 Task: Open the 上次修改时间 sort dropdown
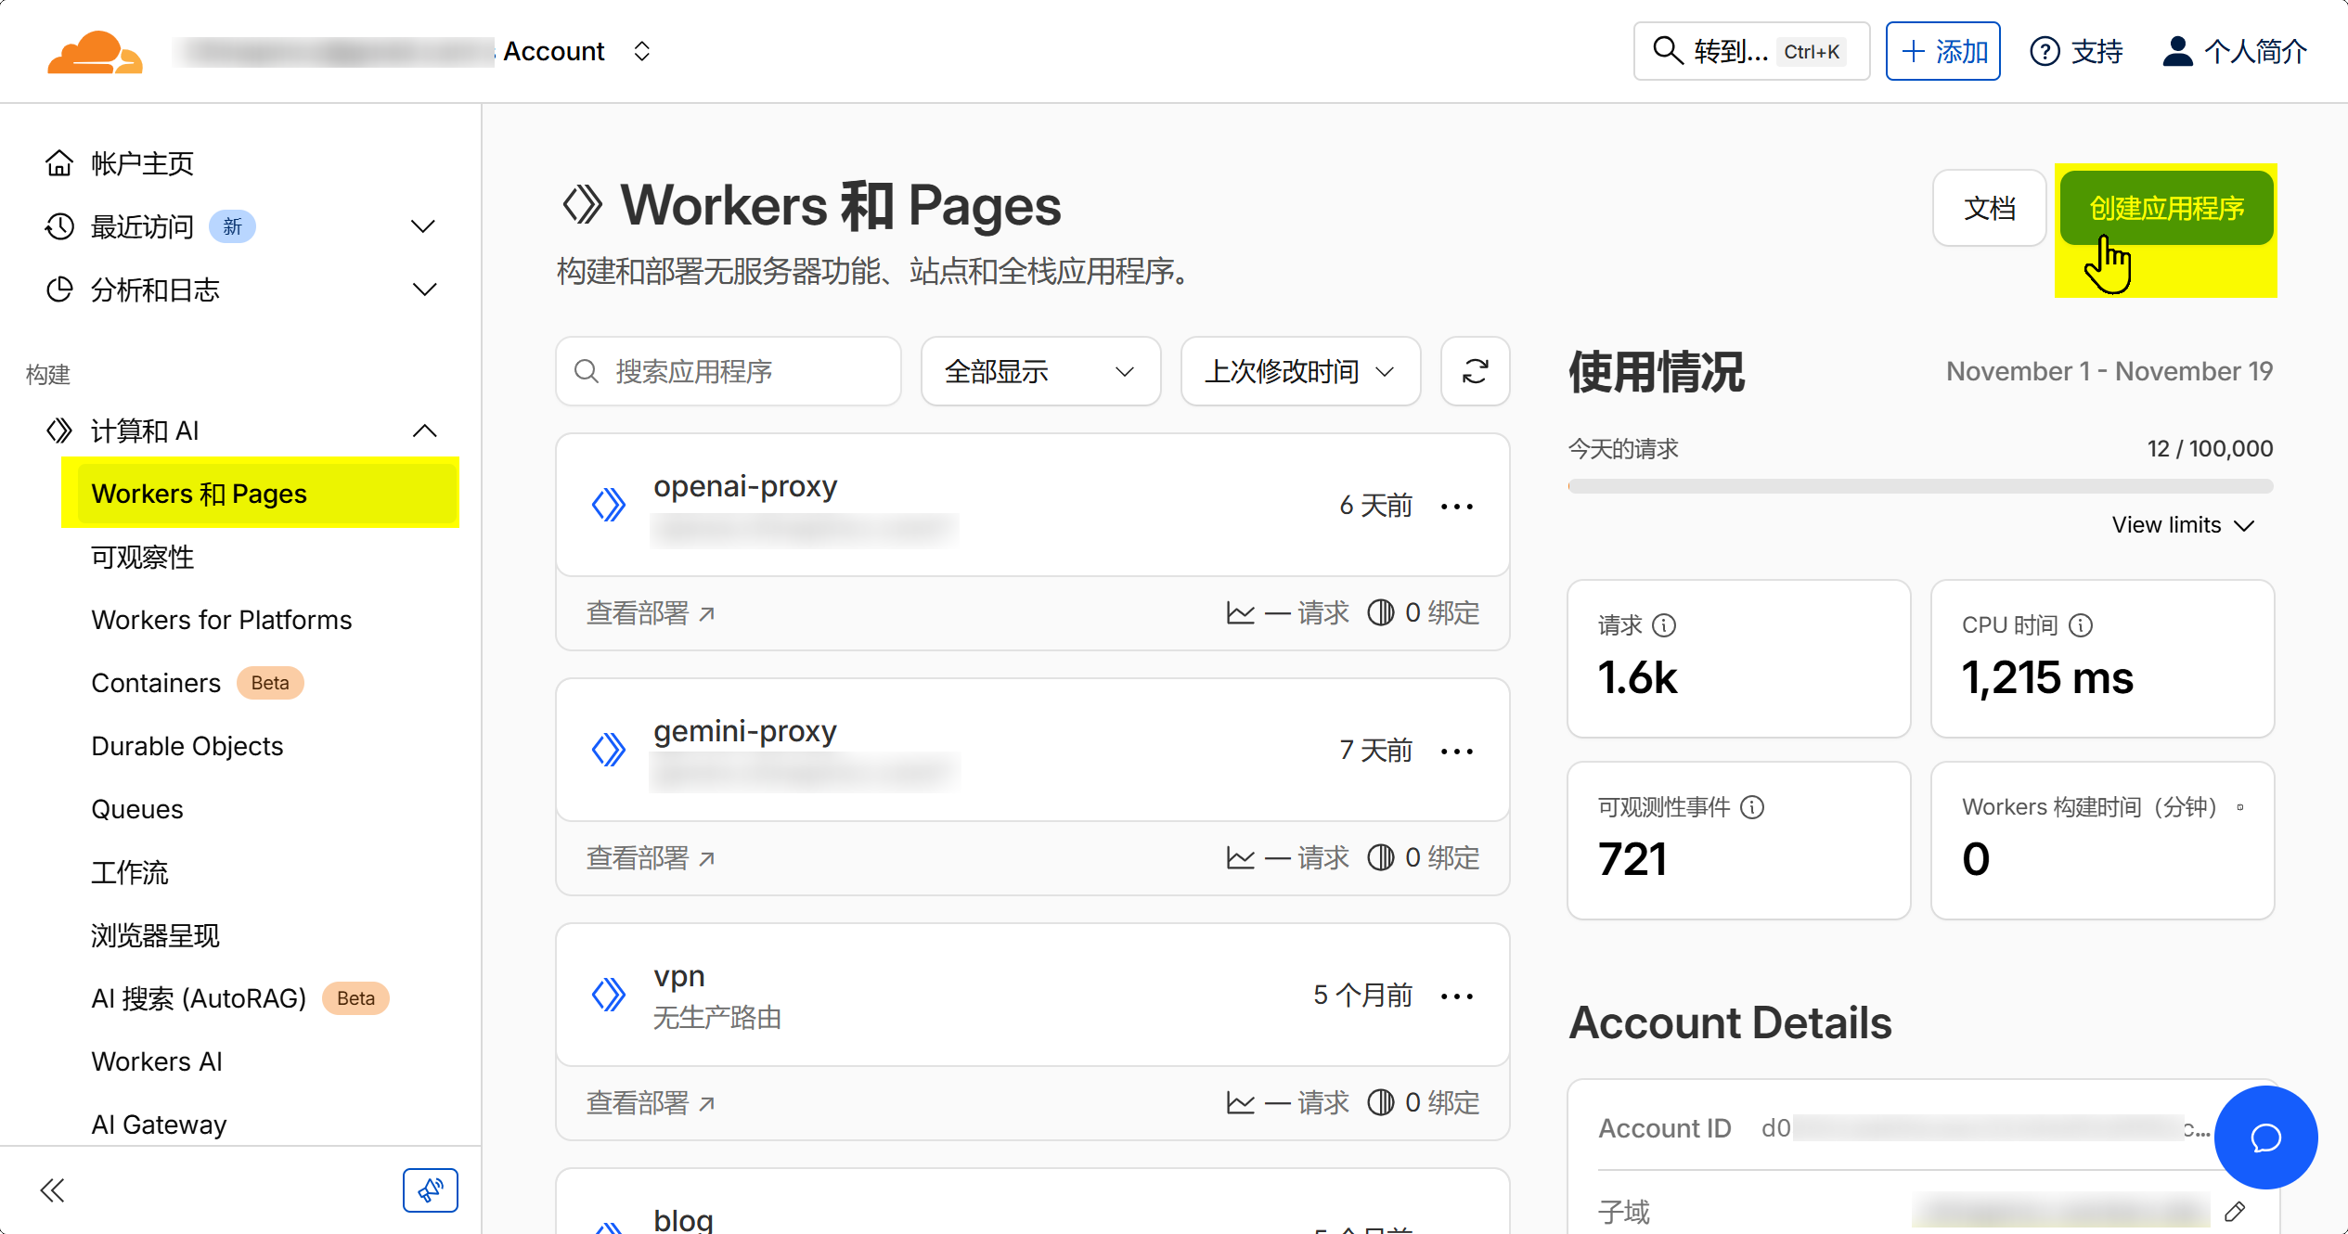[1299, 372]
